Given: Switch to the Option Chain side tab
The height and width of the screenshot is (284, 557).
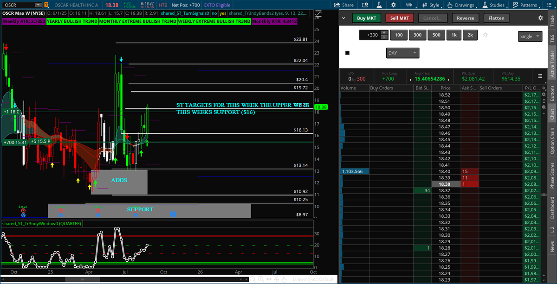Looking at the screenshot, I should [x=552, y=141].
